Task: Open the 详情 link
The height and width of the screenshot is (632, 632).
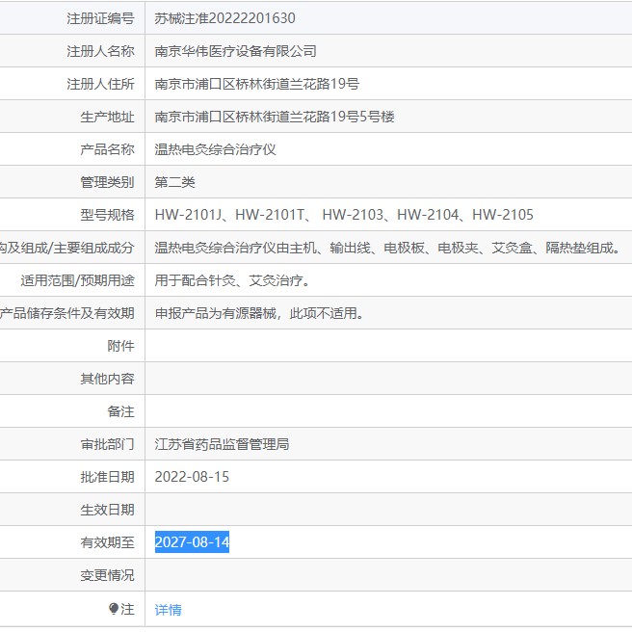Action: (x=168, y=610)
